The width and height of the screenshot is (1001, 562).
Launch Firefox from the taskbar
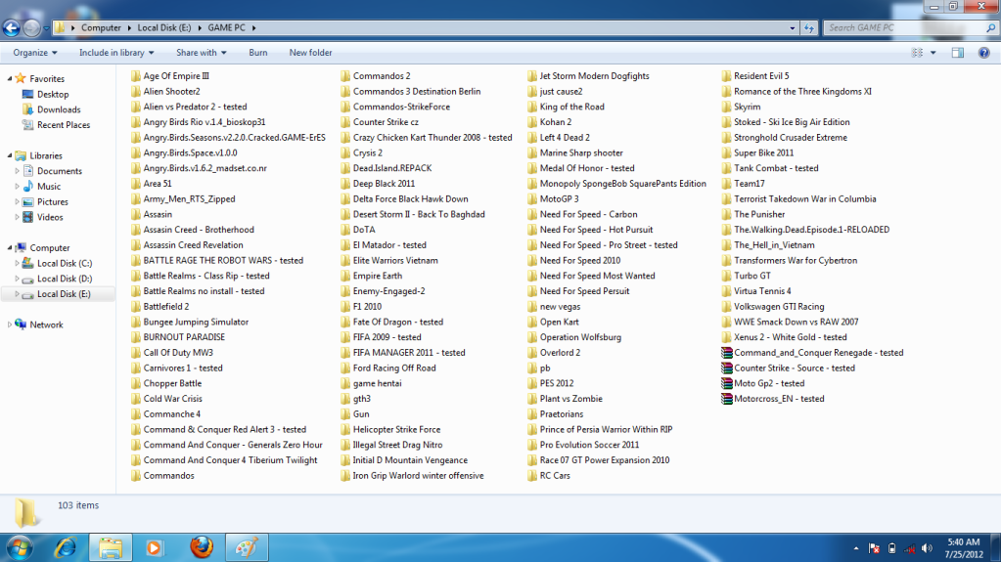coord(202,547)
